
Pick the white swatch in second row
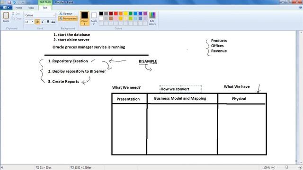point(101,18)
